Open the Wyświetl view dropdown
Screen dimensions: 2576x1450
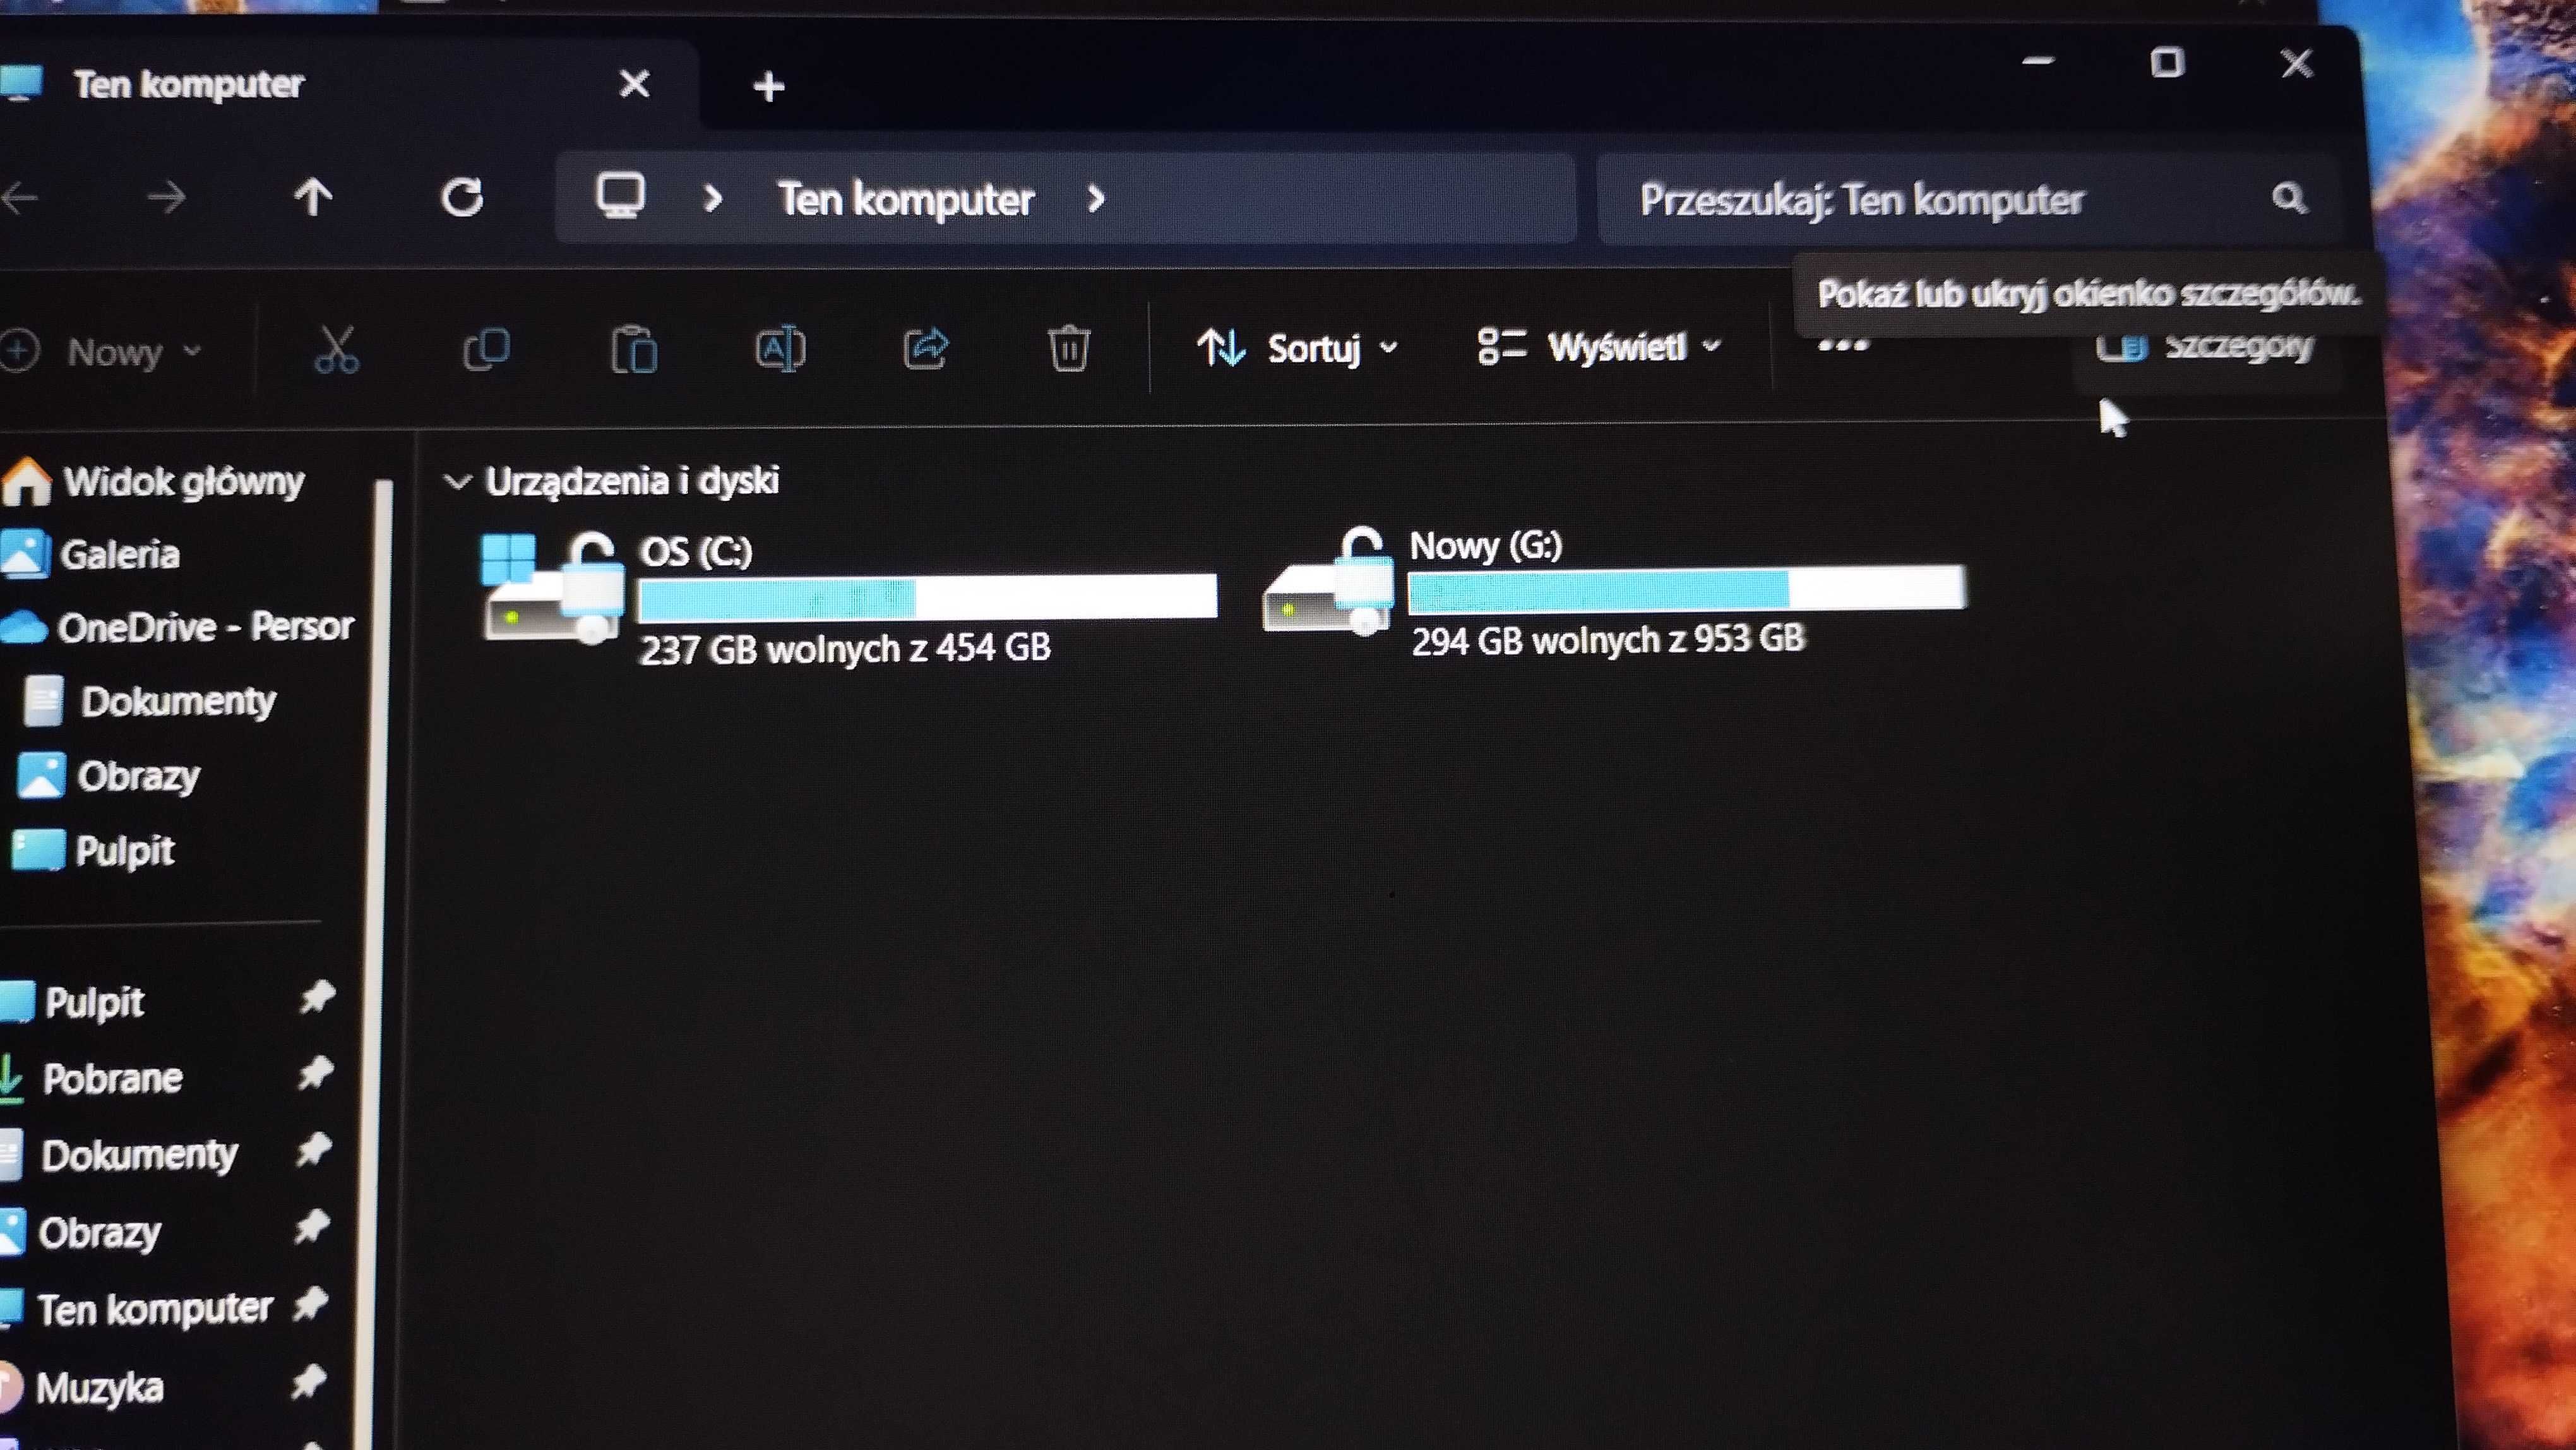pyautogui.click(x=1600, y=347)
